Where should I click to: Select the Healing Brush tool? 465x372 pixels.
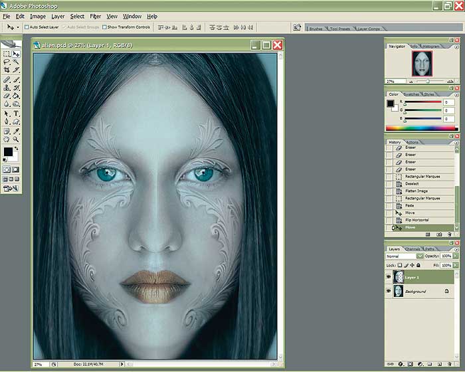click(x=7, y=80)
